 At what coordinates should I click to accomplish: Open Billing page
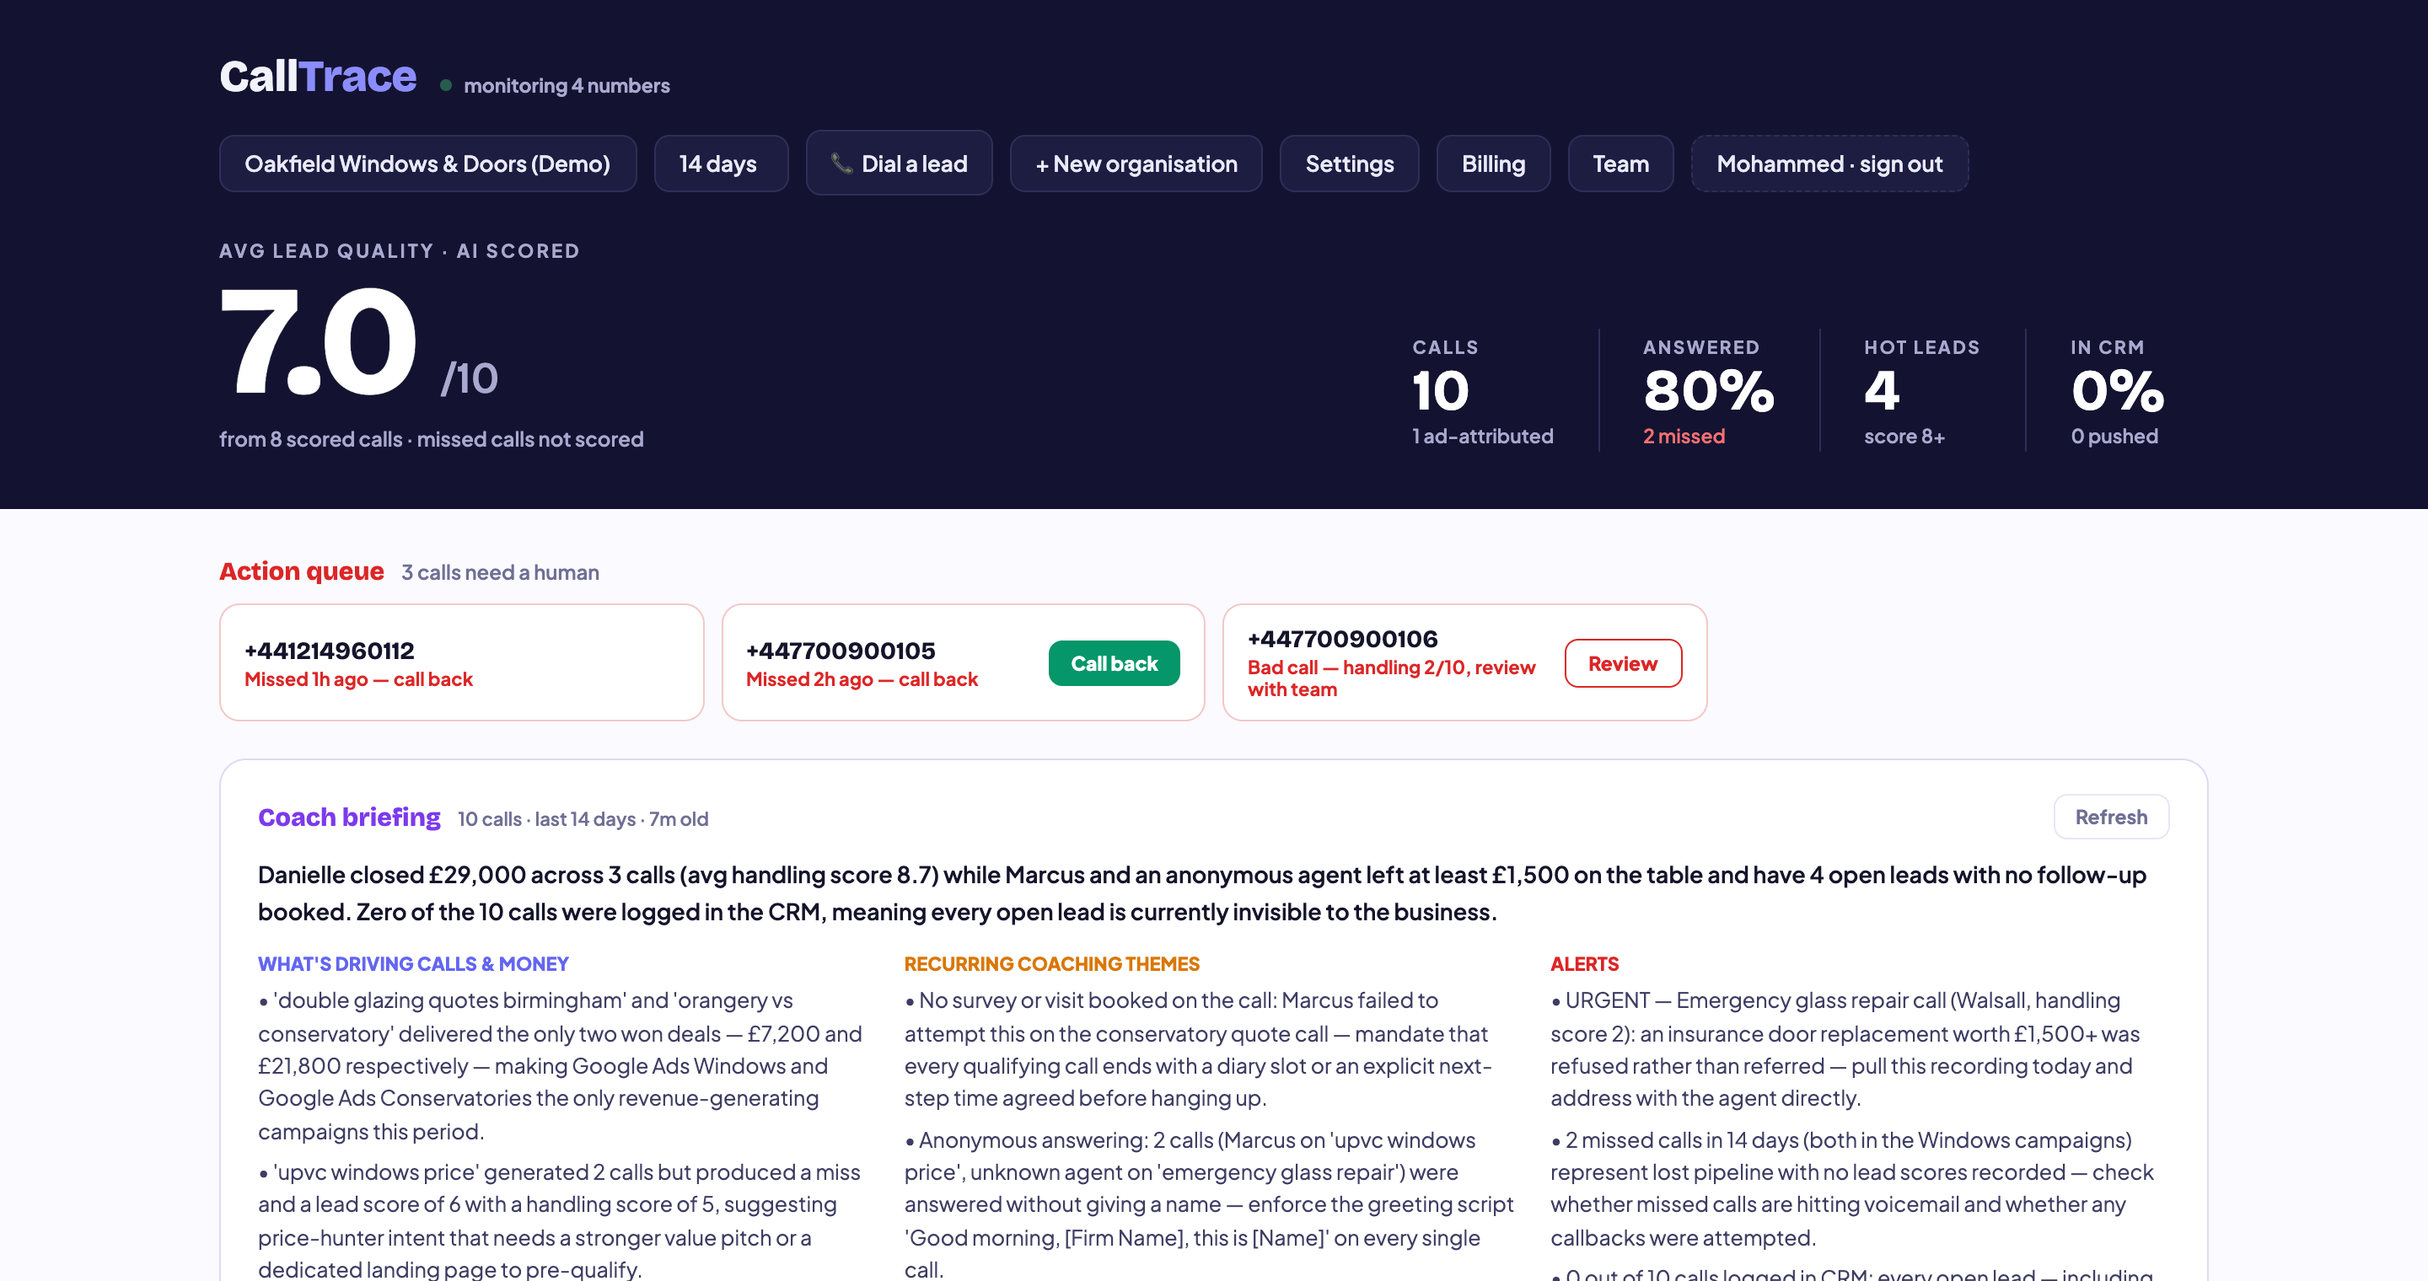[x=1493, y=163]
